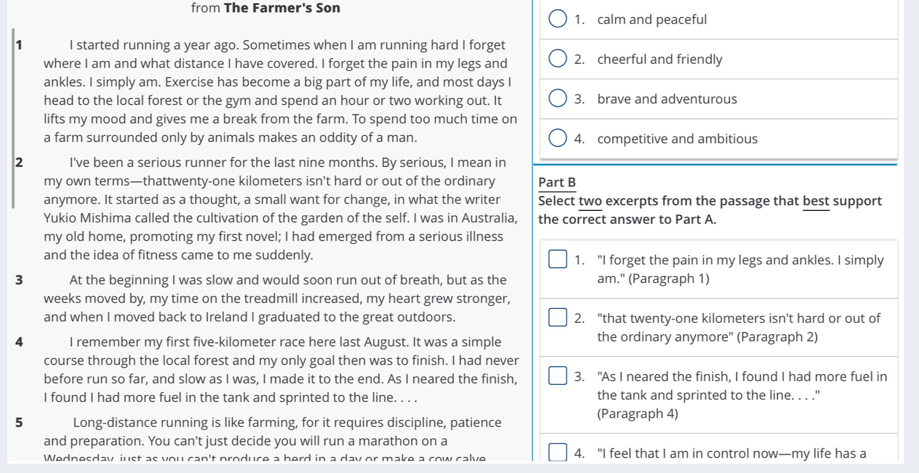919x473 pixels.
Task: Click the paragraph number 2 marker
Action: [x=19, y=162]
